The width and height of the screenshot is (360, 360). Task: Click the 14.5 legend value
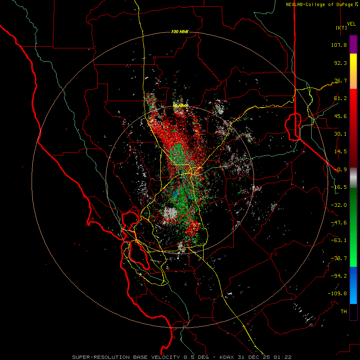(340, 152)
